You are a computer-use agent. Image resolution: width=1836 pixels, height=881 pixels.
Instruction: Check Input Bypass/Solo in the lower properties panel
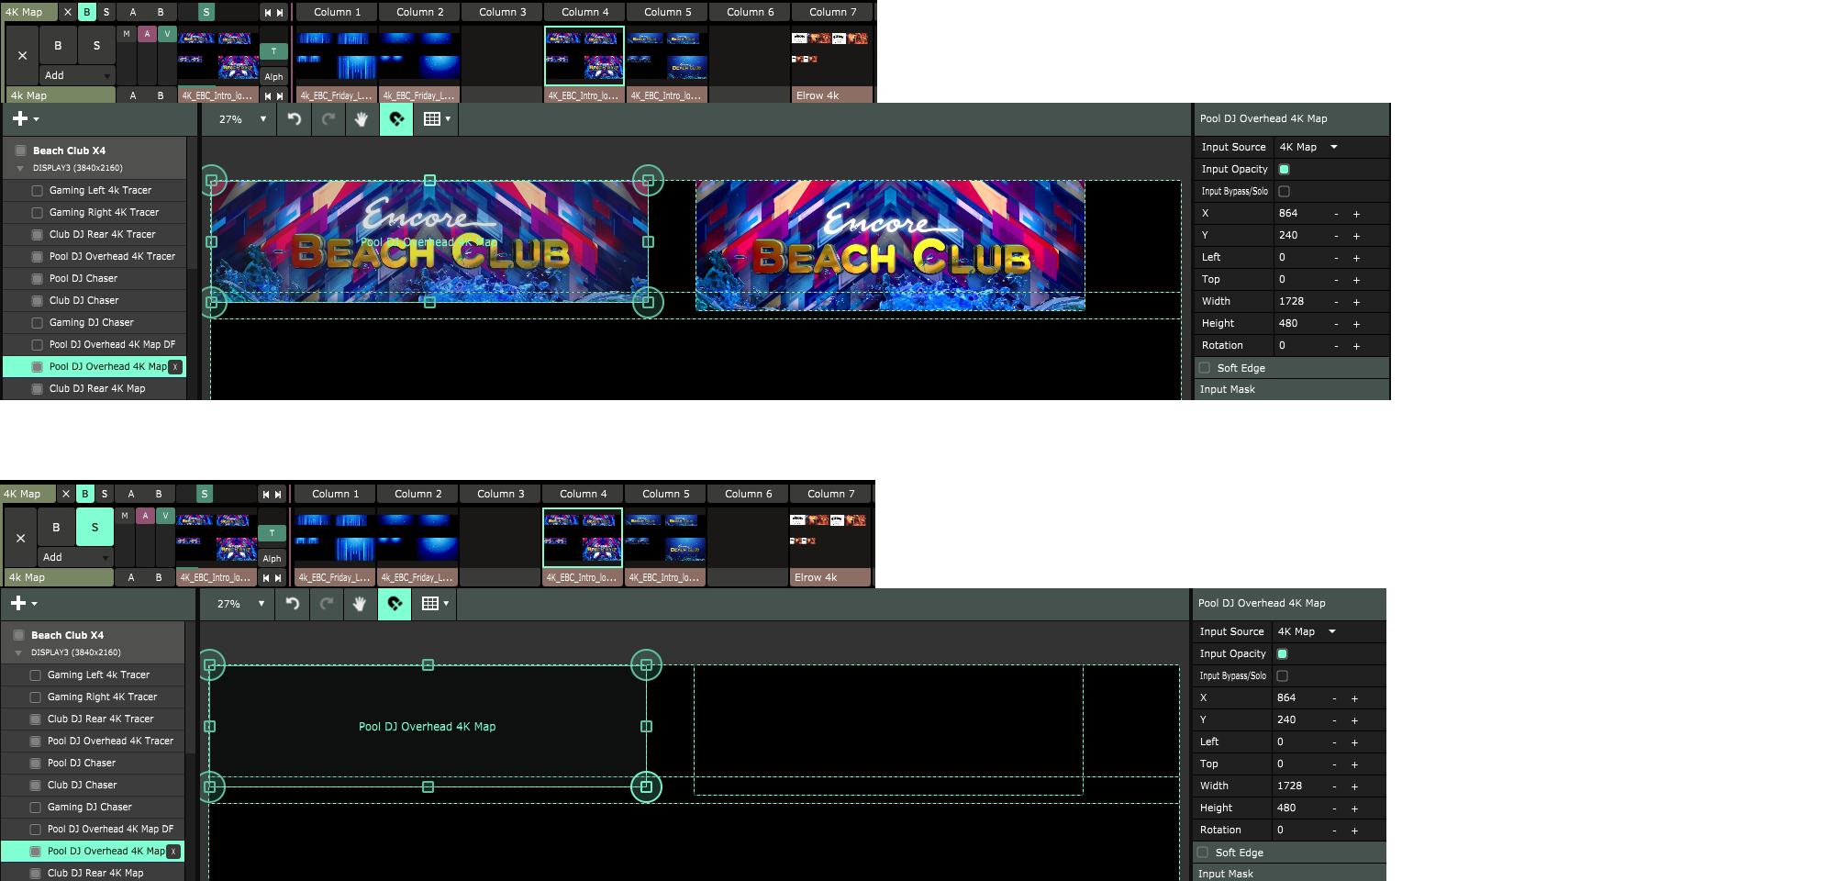(1282, 676)
